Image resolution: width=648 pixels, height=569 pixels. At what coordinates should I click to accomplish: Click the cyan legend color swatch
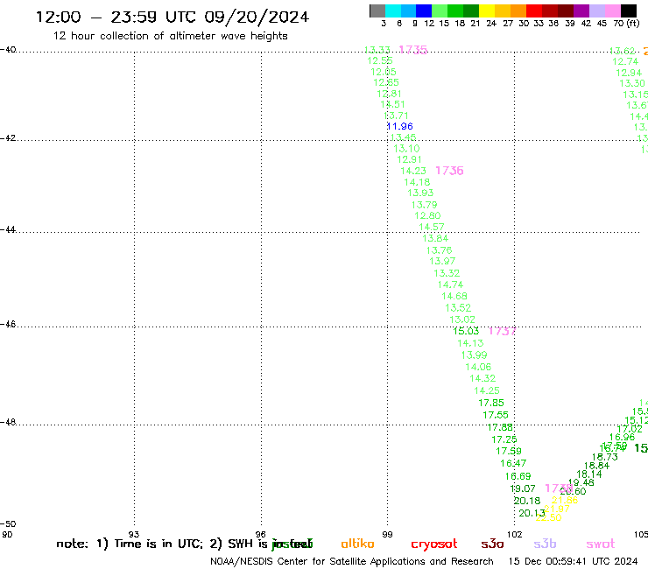click(393, 11)
